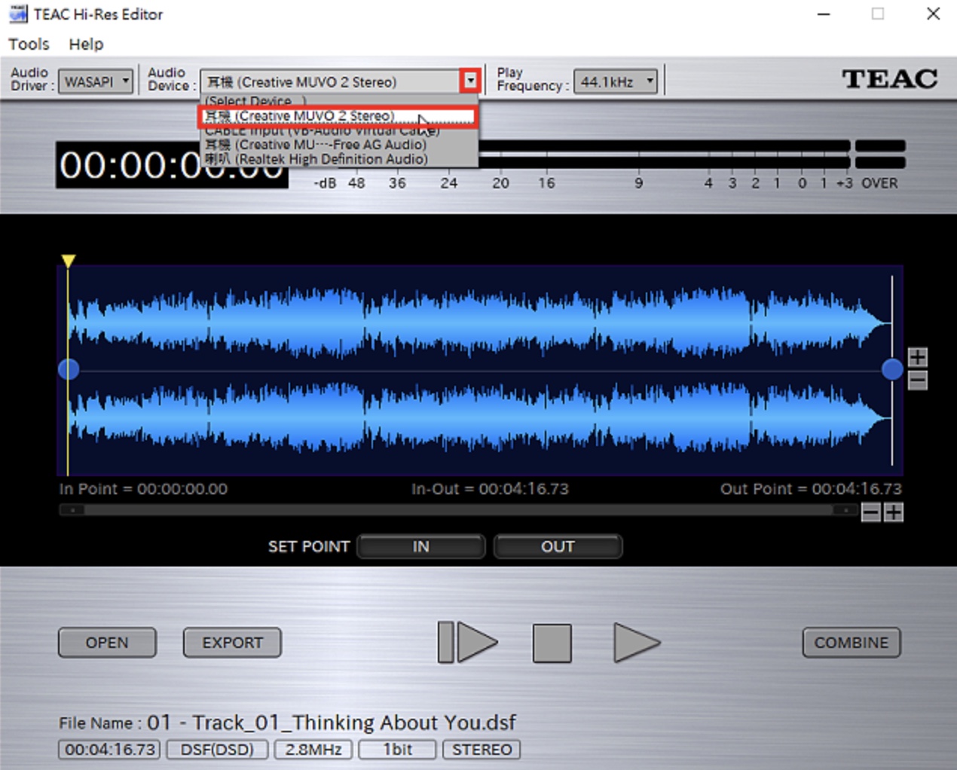Zoom out timeline with horizontal minus icon
The height and width of the screenshot is (770, 957).
[871, 513]
